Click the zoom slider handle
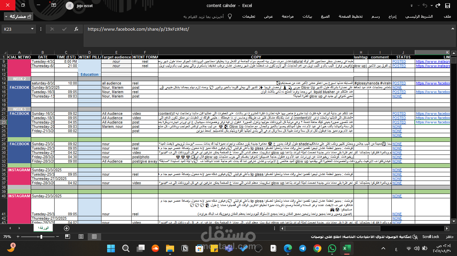This screenshot has width=457, height=256. point(41,237)
